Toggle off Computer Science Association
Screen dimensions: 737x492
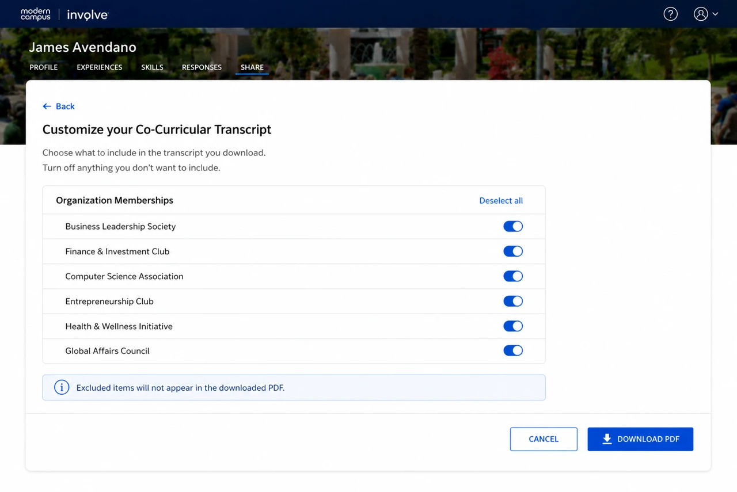pyautogui.click(x=513, y=276)
